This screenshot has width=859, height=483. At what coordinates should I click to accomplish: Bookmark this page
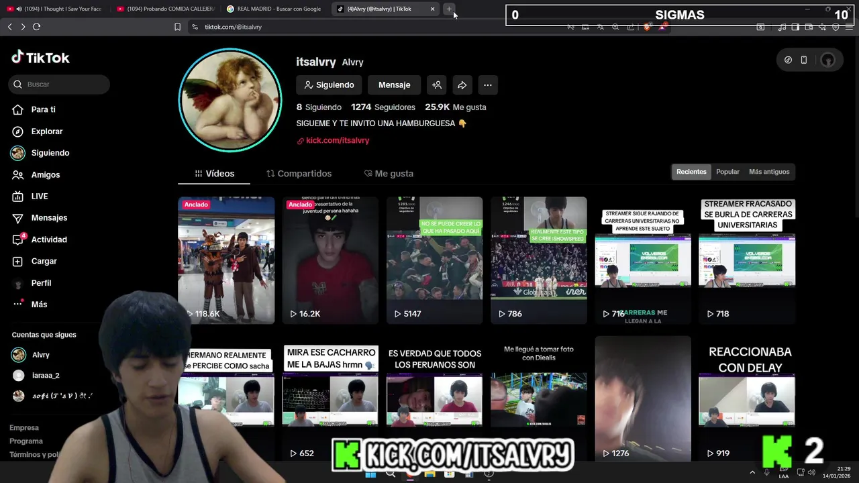tap(177, 27)
